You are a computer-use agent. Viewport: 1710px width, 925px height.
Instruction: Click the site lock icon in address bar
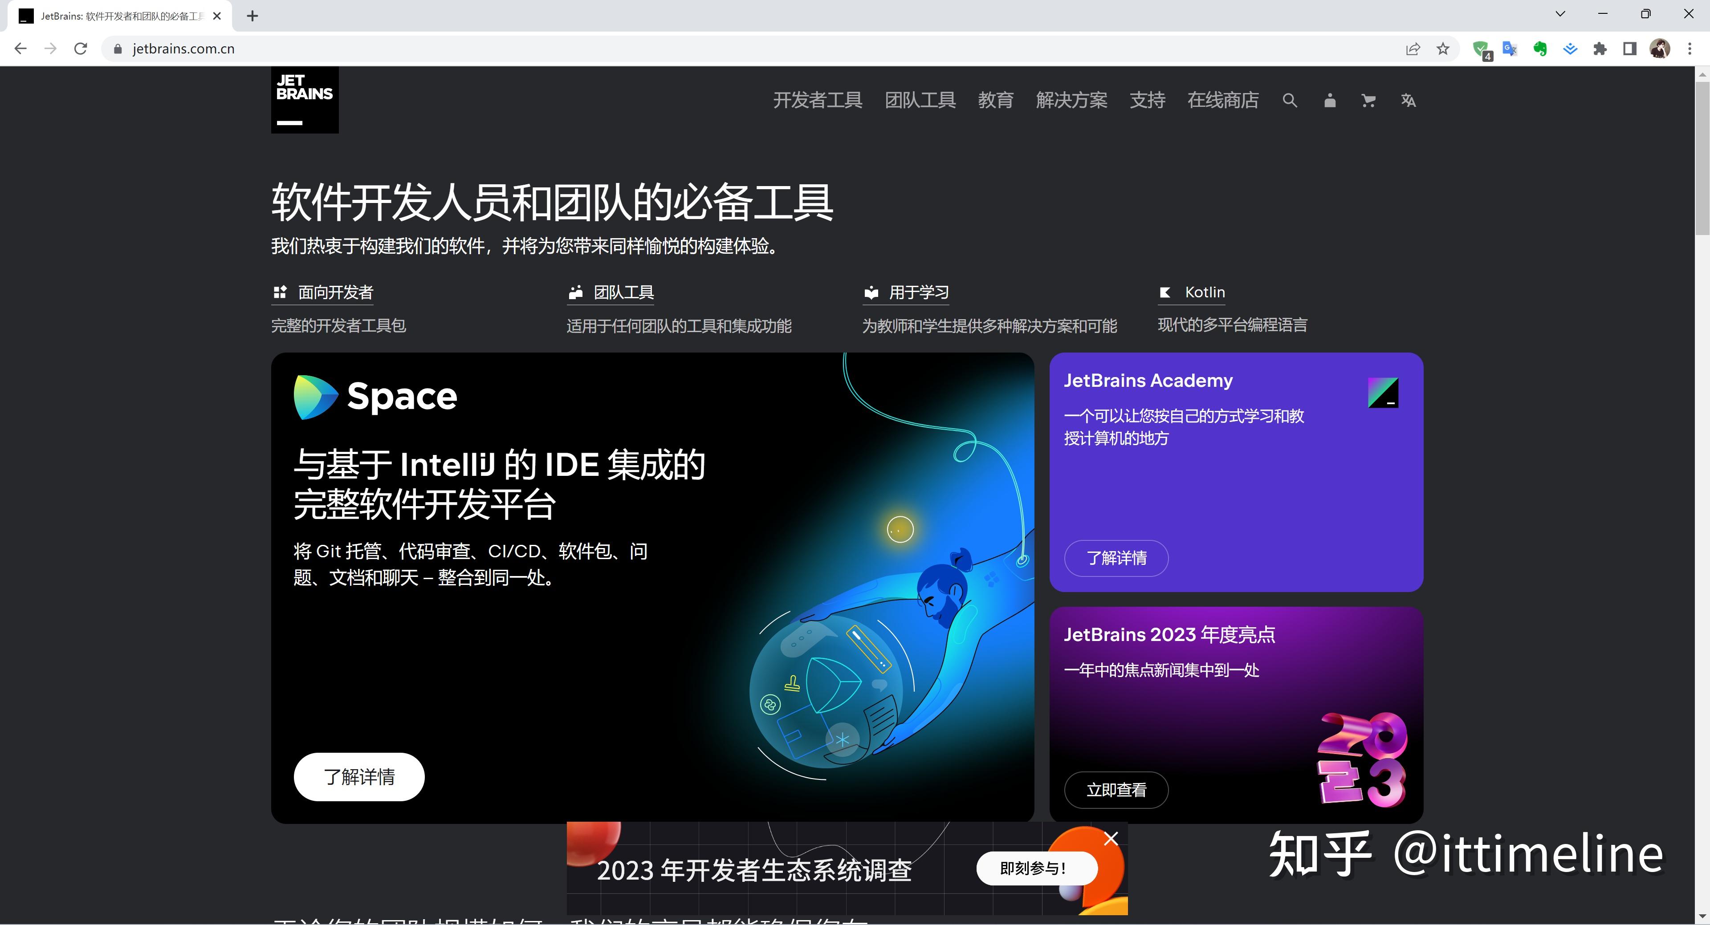coord(118,49)
